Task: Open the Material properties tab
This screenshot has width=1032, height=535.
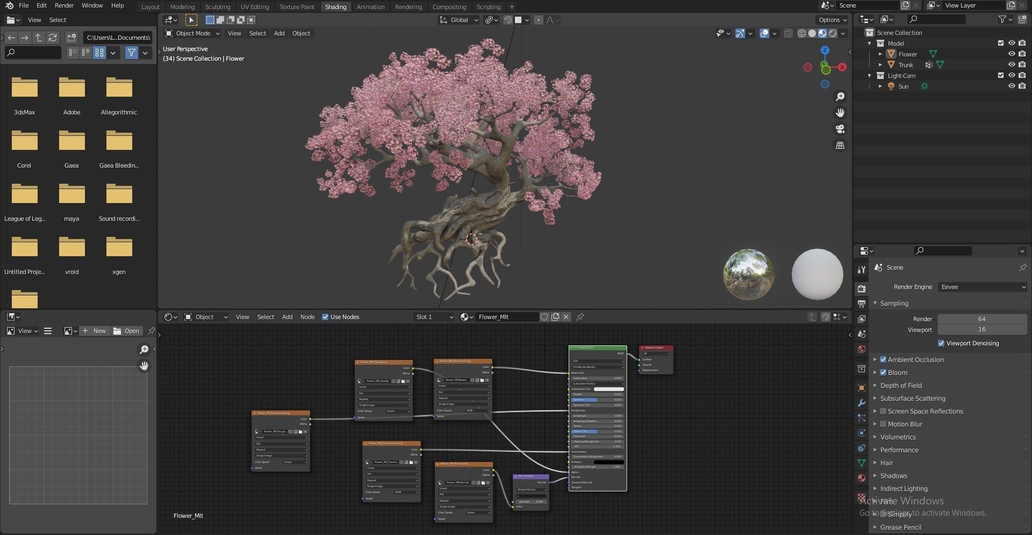Action: (862, 478)
